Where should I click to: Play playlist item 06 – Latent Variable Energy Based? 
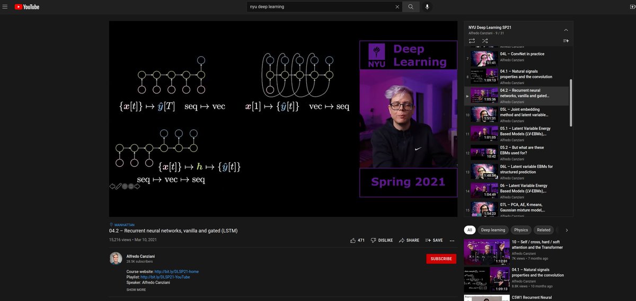coord(517,191)
